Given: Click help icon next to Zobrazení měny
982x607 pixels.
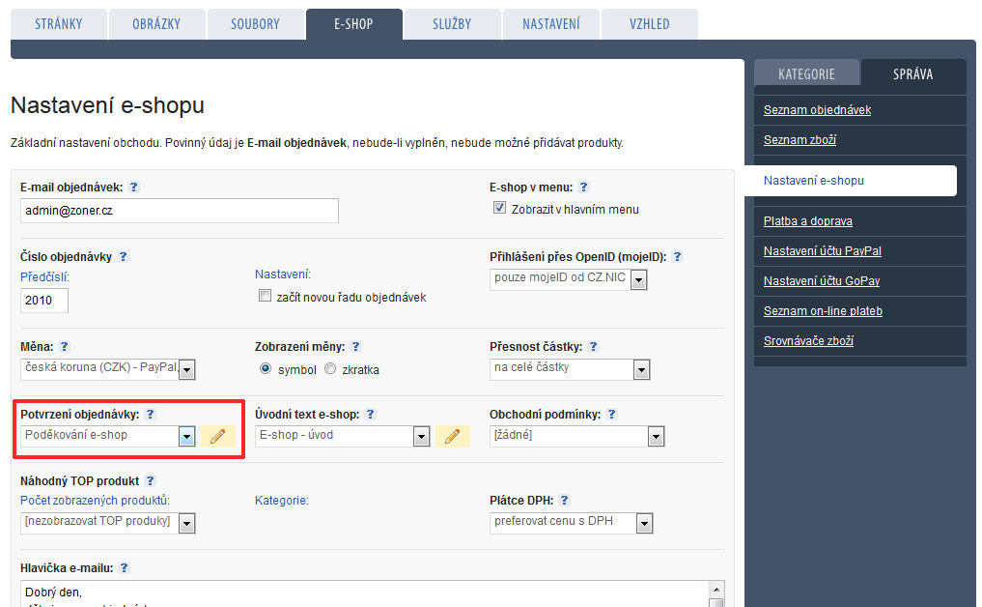Looking at the screenshot, I should click(356, 346).
